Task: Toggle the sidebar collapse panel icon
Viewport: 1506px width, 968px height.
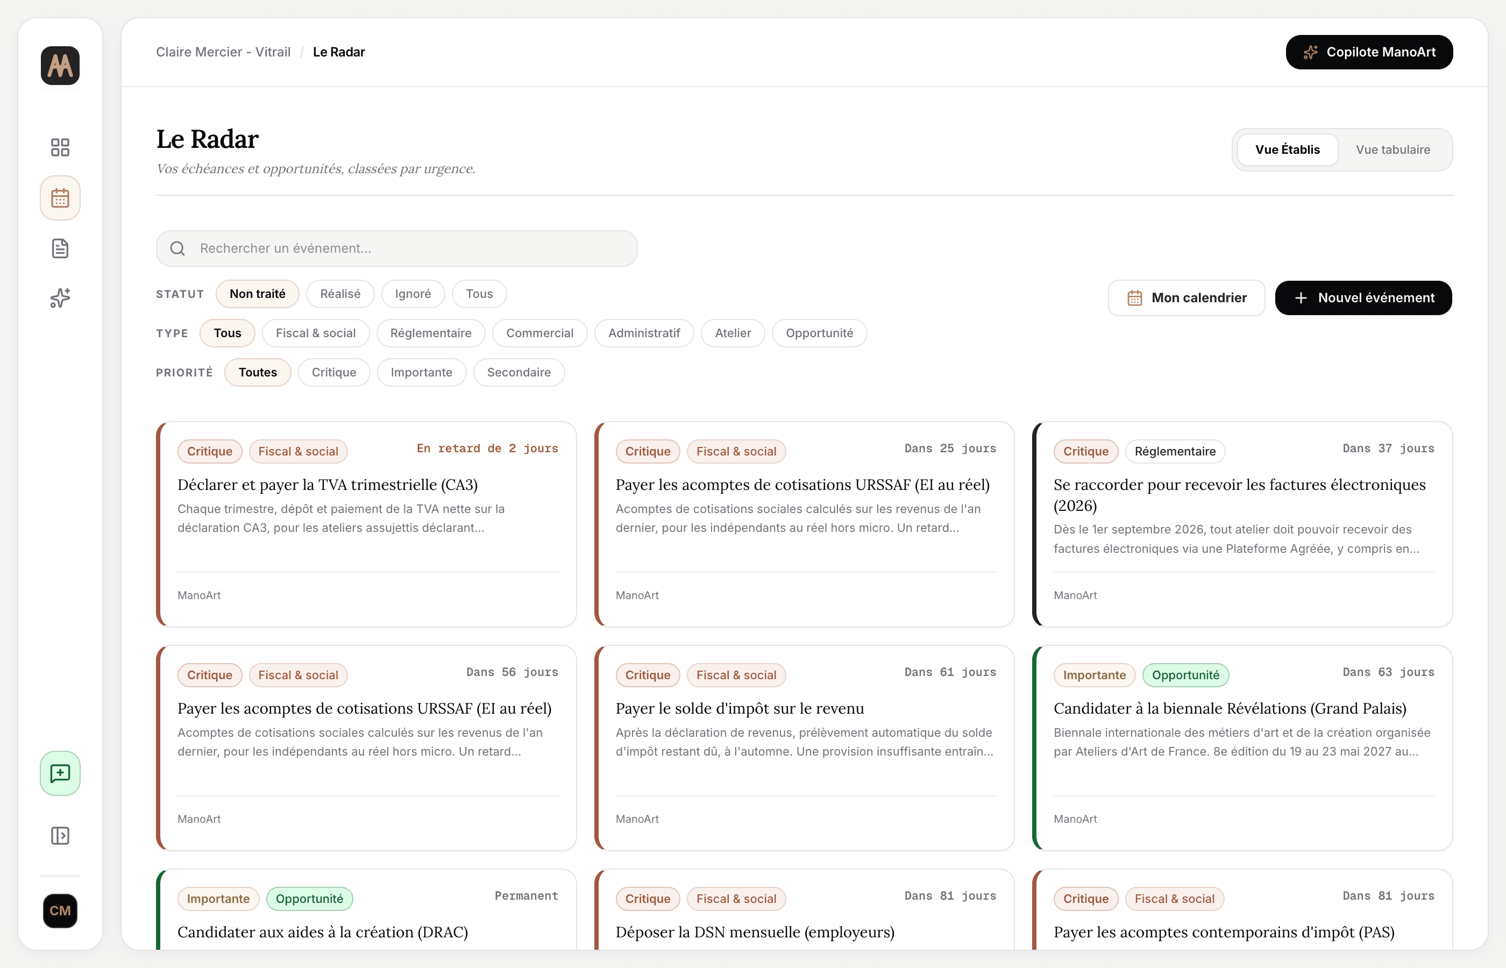Action: [60, 835]
